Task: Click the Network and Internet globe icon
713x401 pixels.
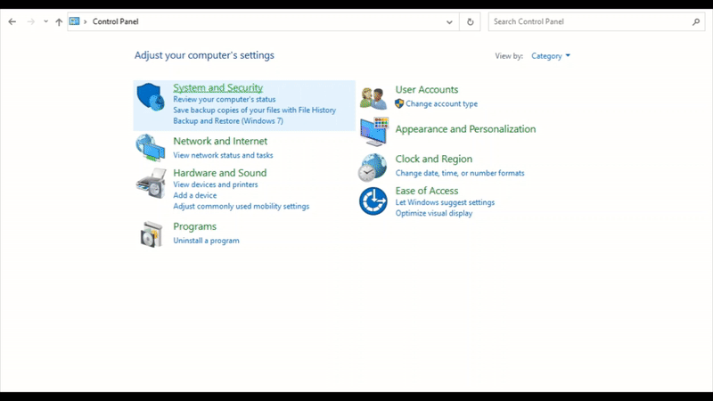Action: (x=150, y=148)
